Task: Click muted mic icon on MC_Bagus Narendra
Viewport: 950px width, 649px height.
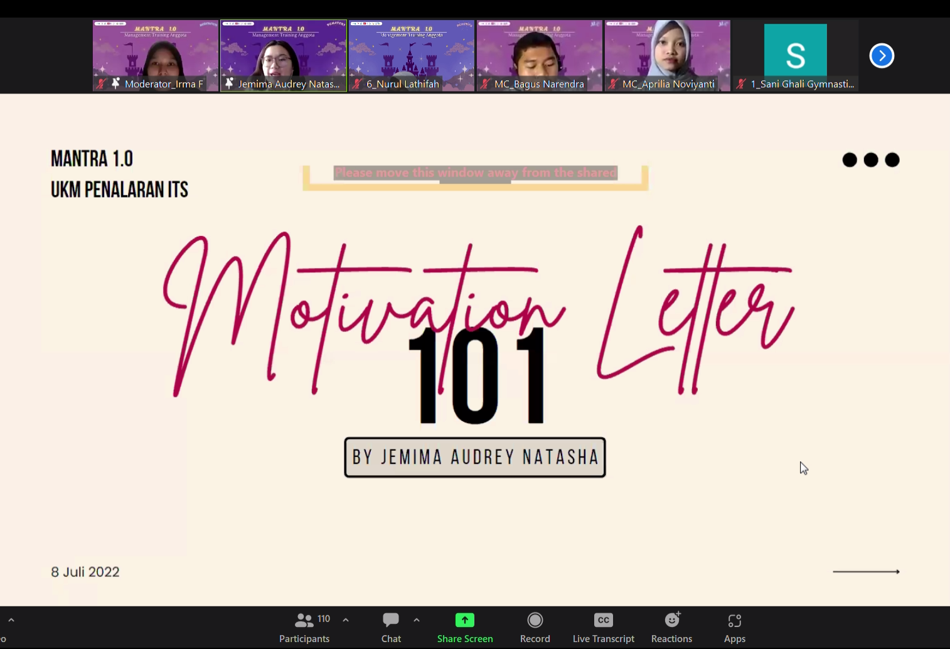Action: point(485,83)
